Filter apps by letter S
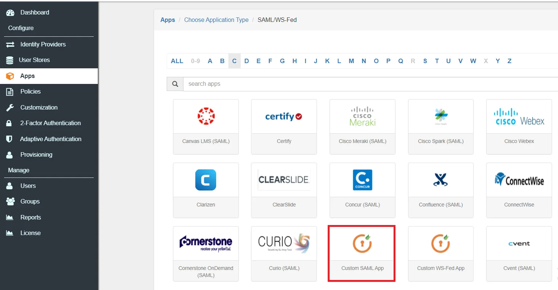558x290 pixels. coord(425,61)
